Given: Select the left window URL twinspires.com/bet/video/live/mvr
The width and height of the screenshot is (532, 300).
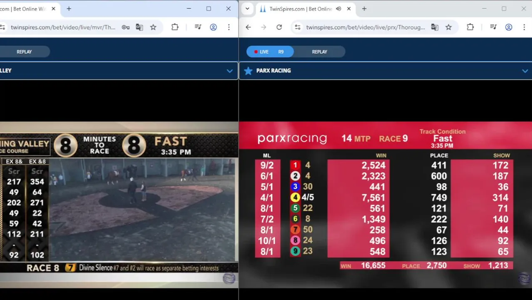Looking at the screenshot, I should pos(63,27).
